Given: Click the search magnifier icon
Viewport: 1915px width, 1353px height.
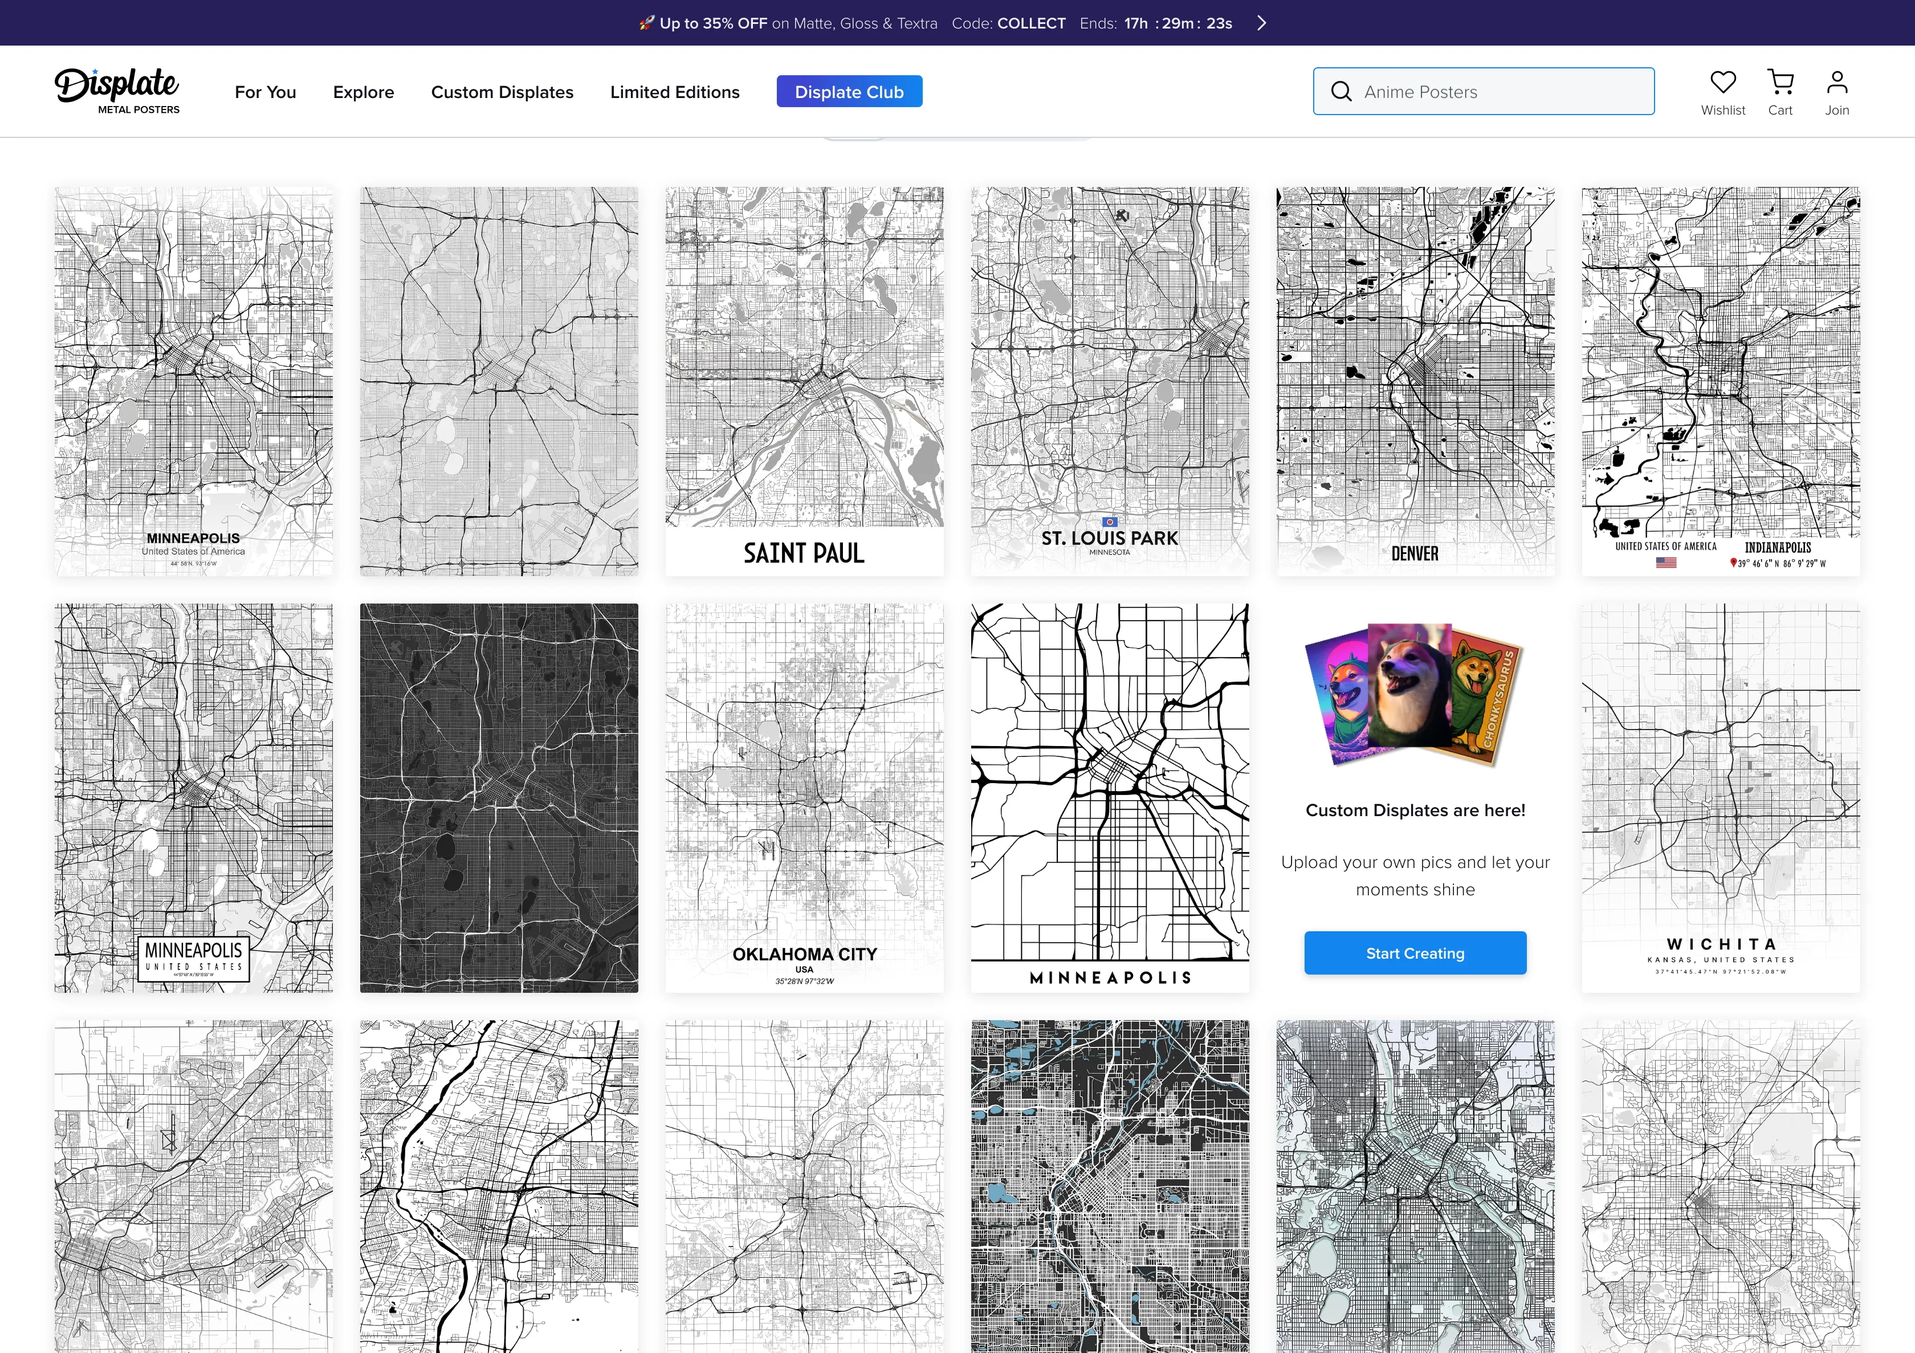Looking at the screenshot, I should click(x=1341, y=92).
